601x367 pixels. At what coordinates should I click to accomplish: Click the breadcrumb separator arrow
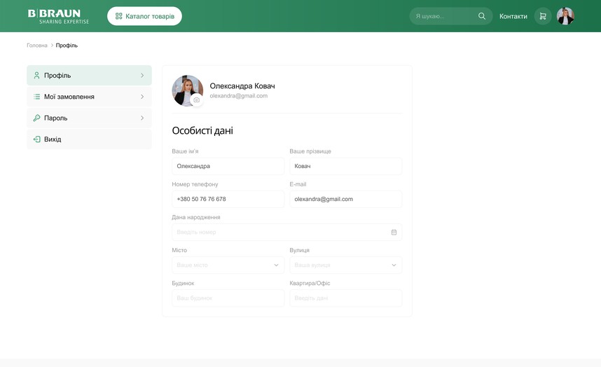(x=52, y=46)
